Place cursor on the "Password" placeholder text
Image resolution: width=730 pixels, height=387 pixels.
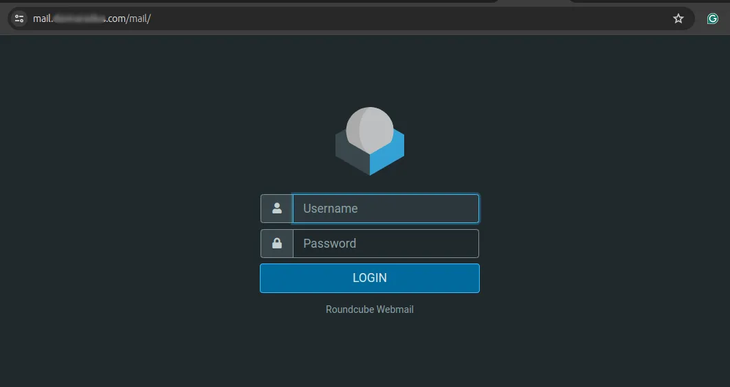pyautogui.click(x=330, y=244)
